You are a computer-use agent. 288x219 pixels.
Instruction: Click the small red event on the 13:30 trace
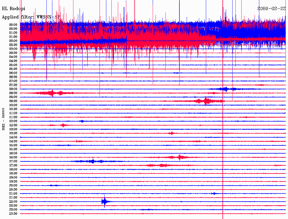point(172,133)
